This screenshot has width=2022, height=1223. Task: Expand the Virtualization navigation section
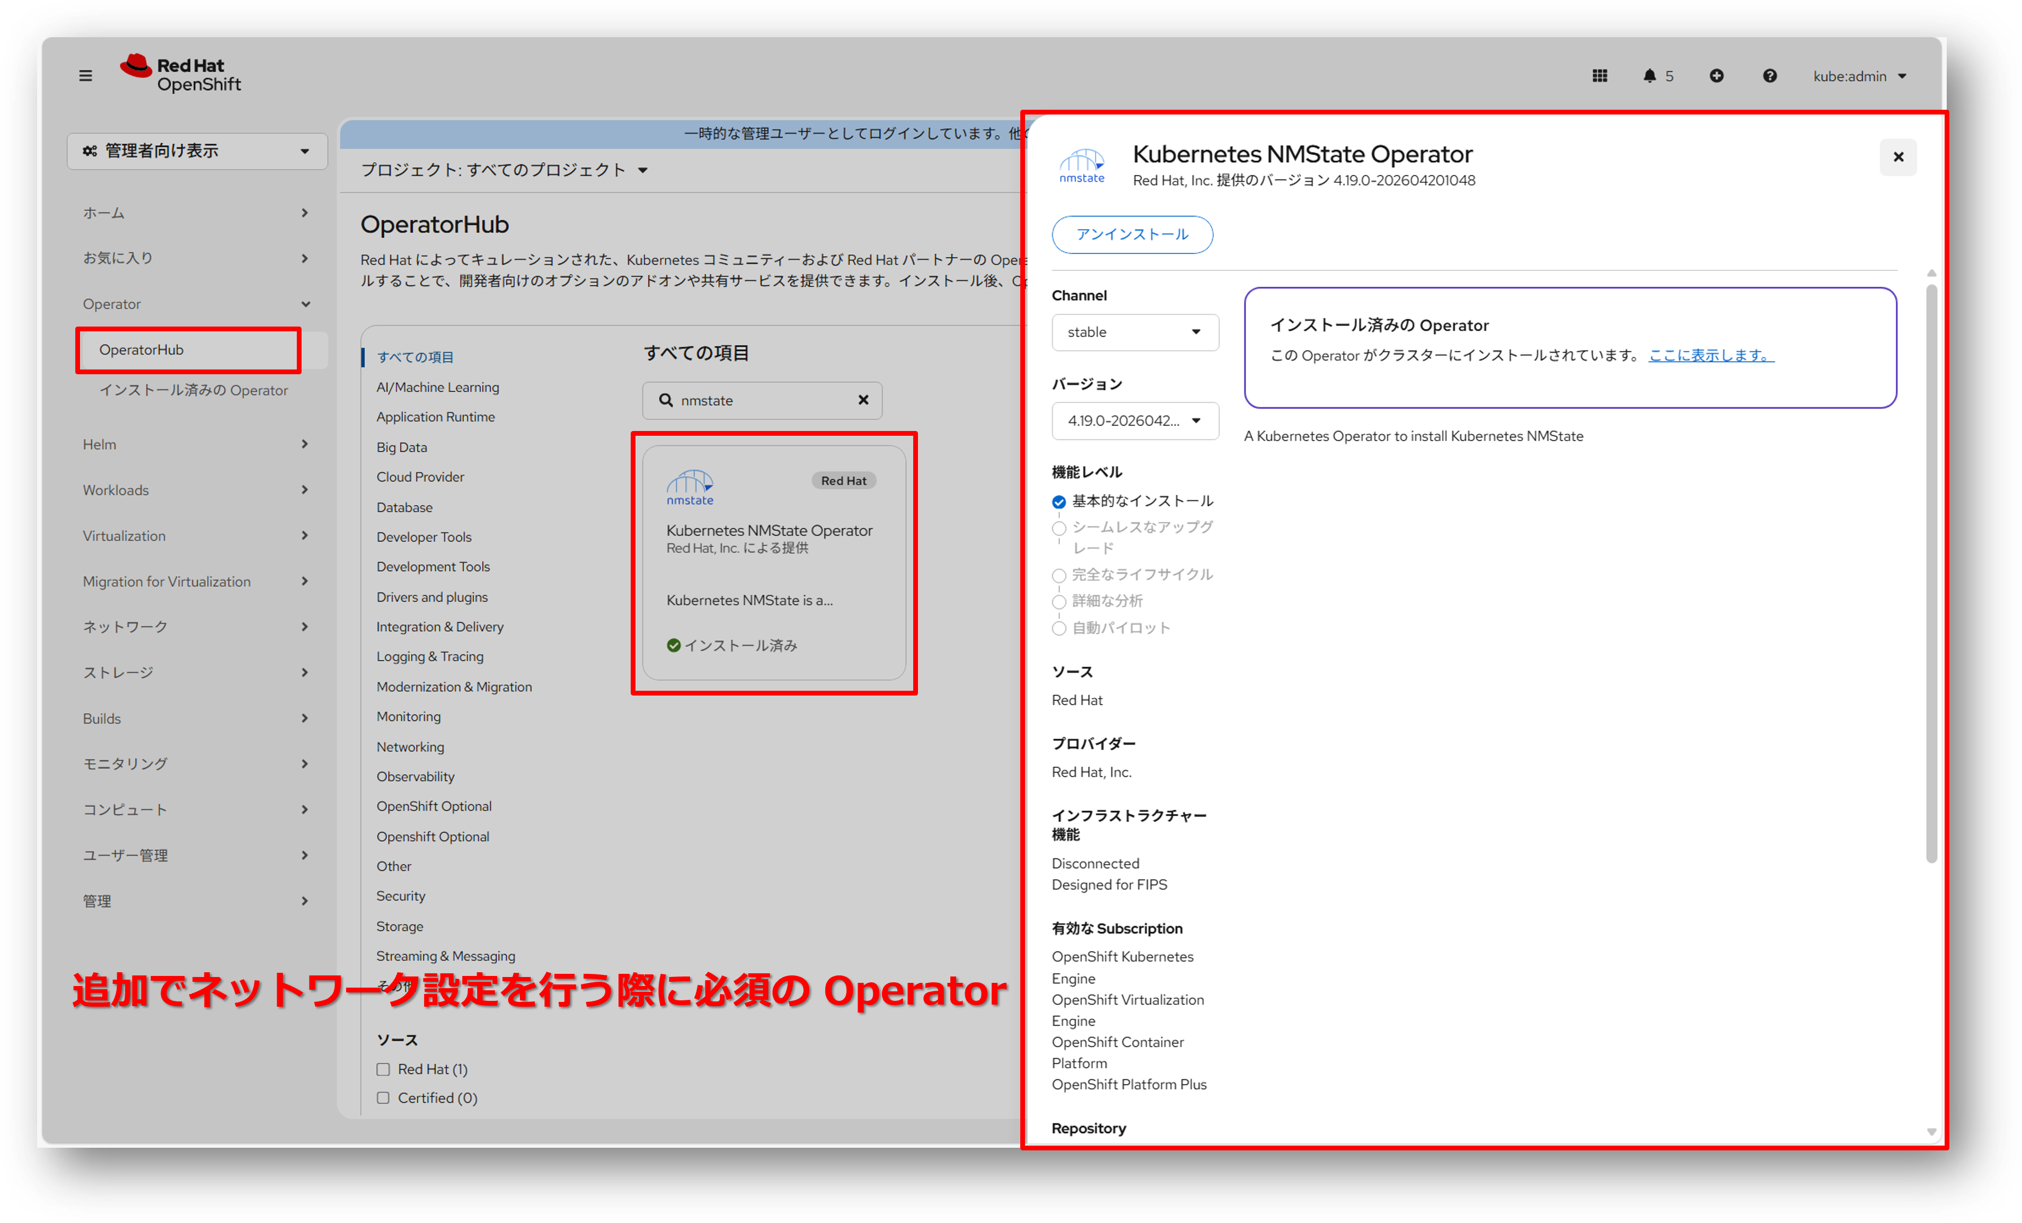click(197, 535)
